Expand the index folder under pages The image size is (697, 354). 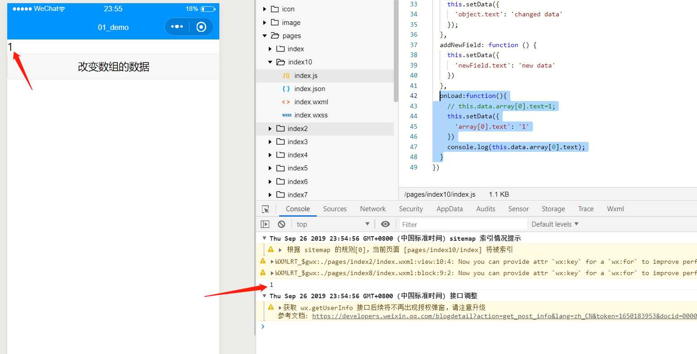[x=270, y=49]
